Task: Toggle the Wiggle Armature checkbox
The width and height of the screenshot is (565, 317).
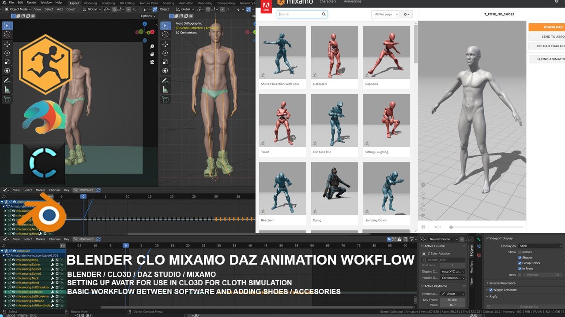Action: coord(491,290)
